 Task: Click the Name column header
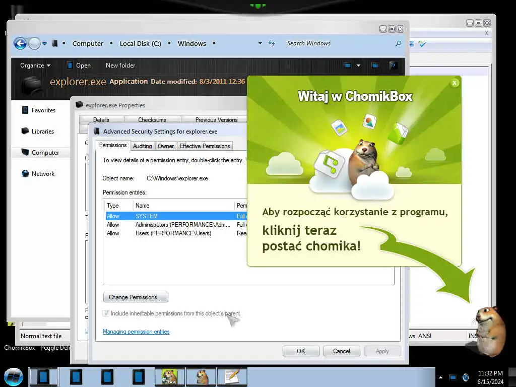point(183,206)
